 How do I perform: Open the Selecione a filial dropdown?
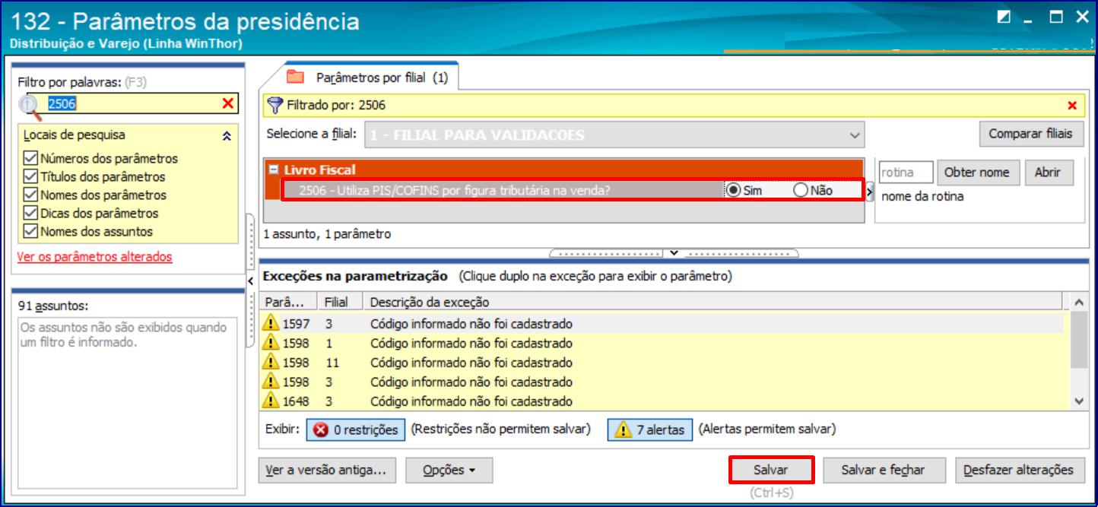click(x=855, y=135)
